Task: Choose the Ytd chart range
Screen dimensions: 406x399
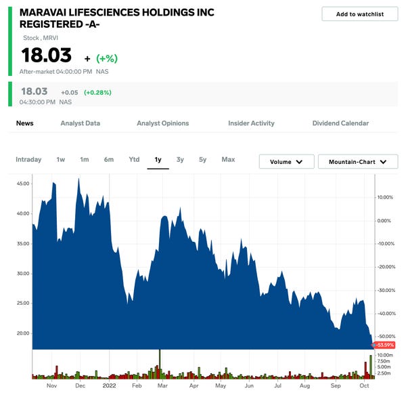Action: coord(134,159)
